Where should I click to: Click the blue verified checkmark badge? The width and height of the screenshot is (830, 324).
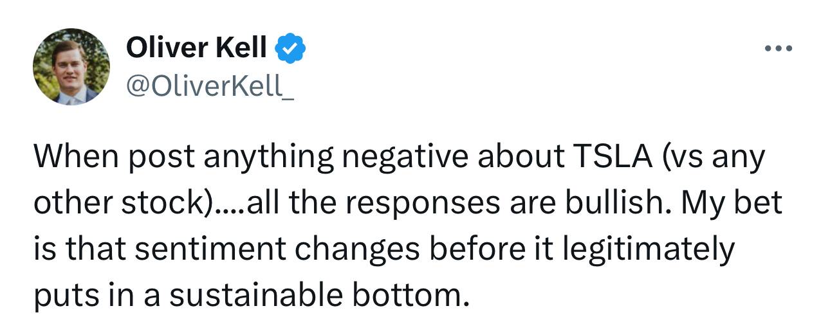290,48
